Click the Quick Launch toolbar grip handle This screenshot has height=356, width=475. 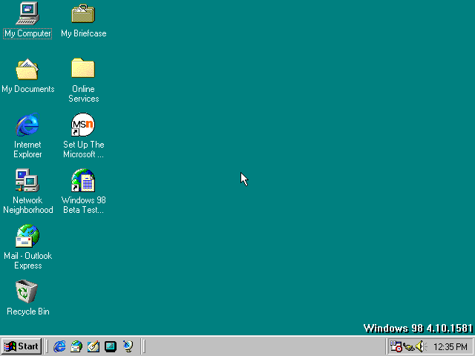(46, 346)
